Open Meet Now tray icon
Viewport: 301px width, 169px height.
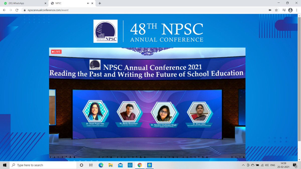coord(248,165)
